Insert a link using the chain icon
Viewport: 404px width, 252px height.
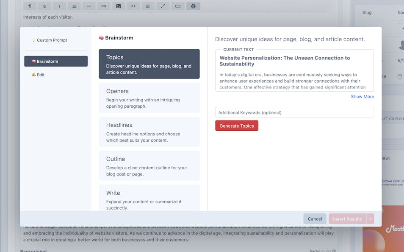104,6
